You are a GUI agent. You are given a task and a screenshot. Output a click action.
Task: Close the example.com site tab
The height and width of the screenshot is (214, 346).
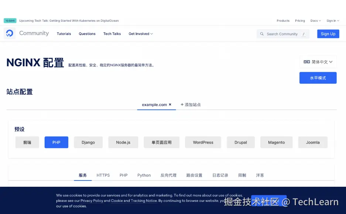tap(170, 105)
